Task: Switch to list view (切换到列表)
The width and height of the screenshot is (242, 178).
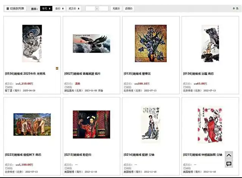Action: [15, 8]
